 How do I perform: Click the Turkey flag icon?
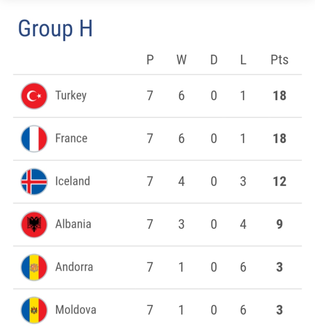pyautogui.click(x=34, y=96)
